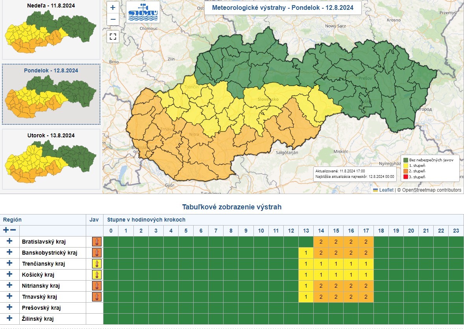Click Bratislavský kraj level 2 cell at hour 14
This screenshot has width=464, height=329.
321,242
